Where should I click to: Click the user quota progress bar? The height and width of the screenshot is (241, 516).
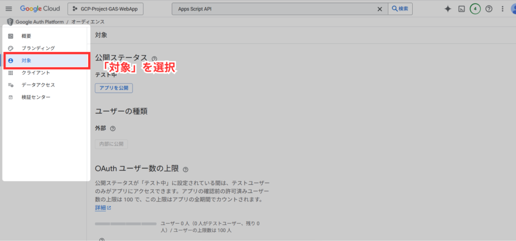click(x=125, y=224)
